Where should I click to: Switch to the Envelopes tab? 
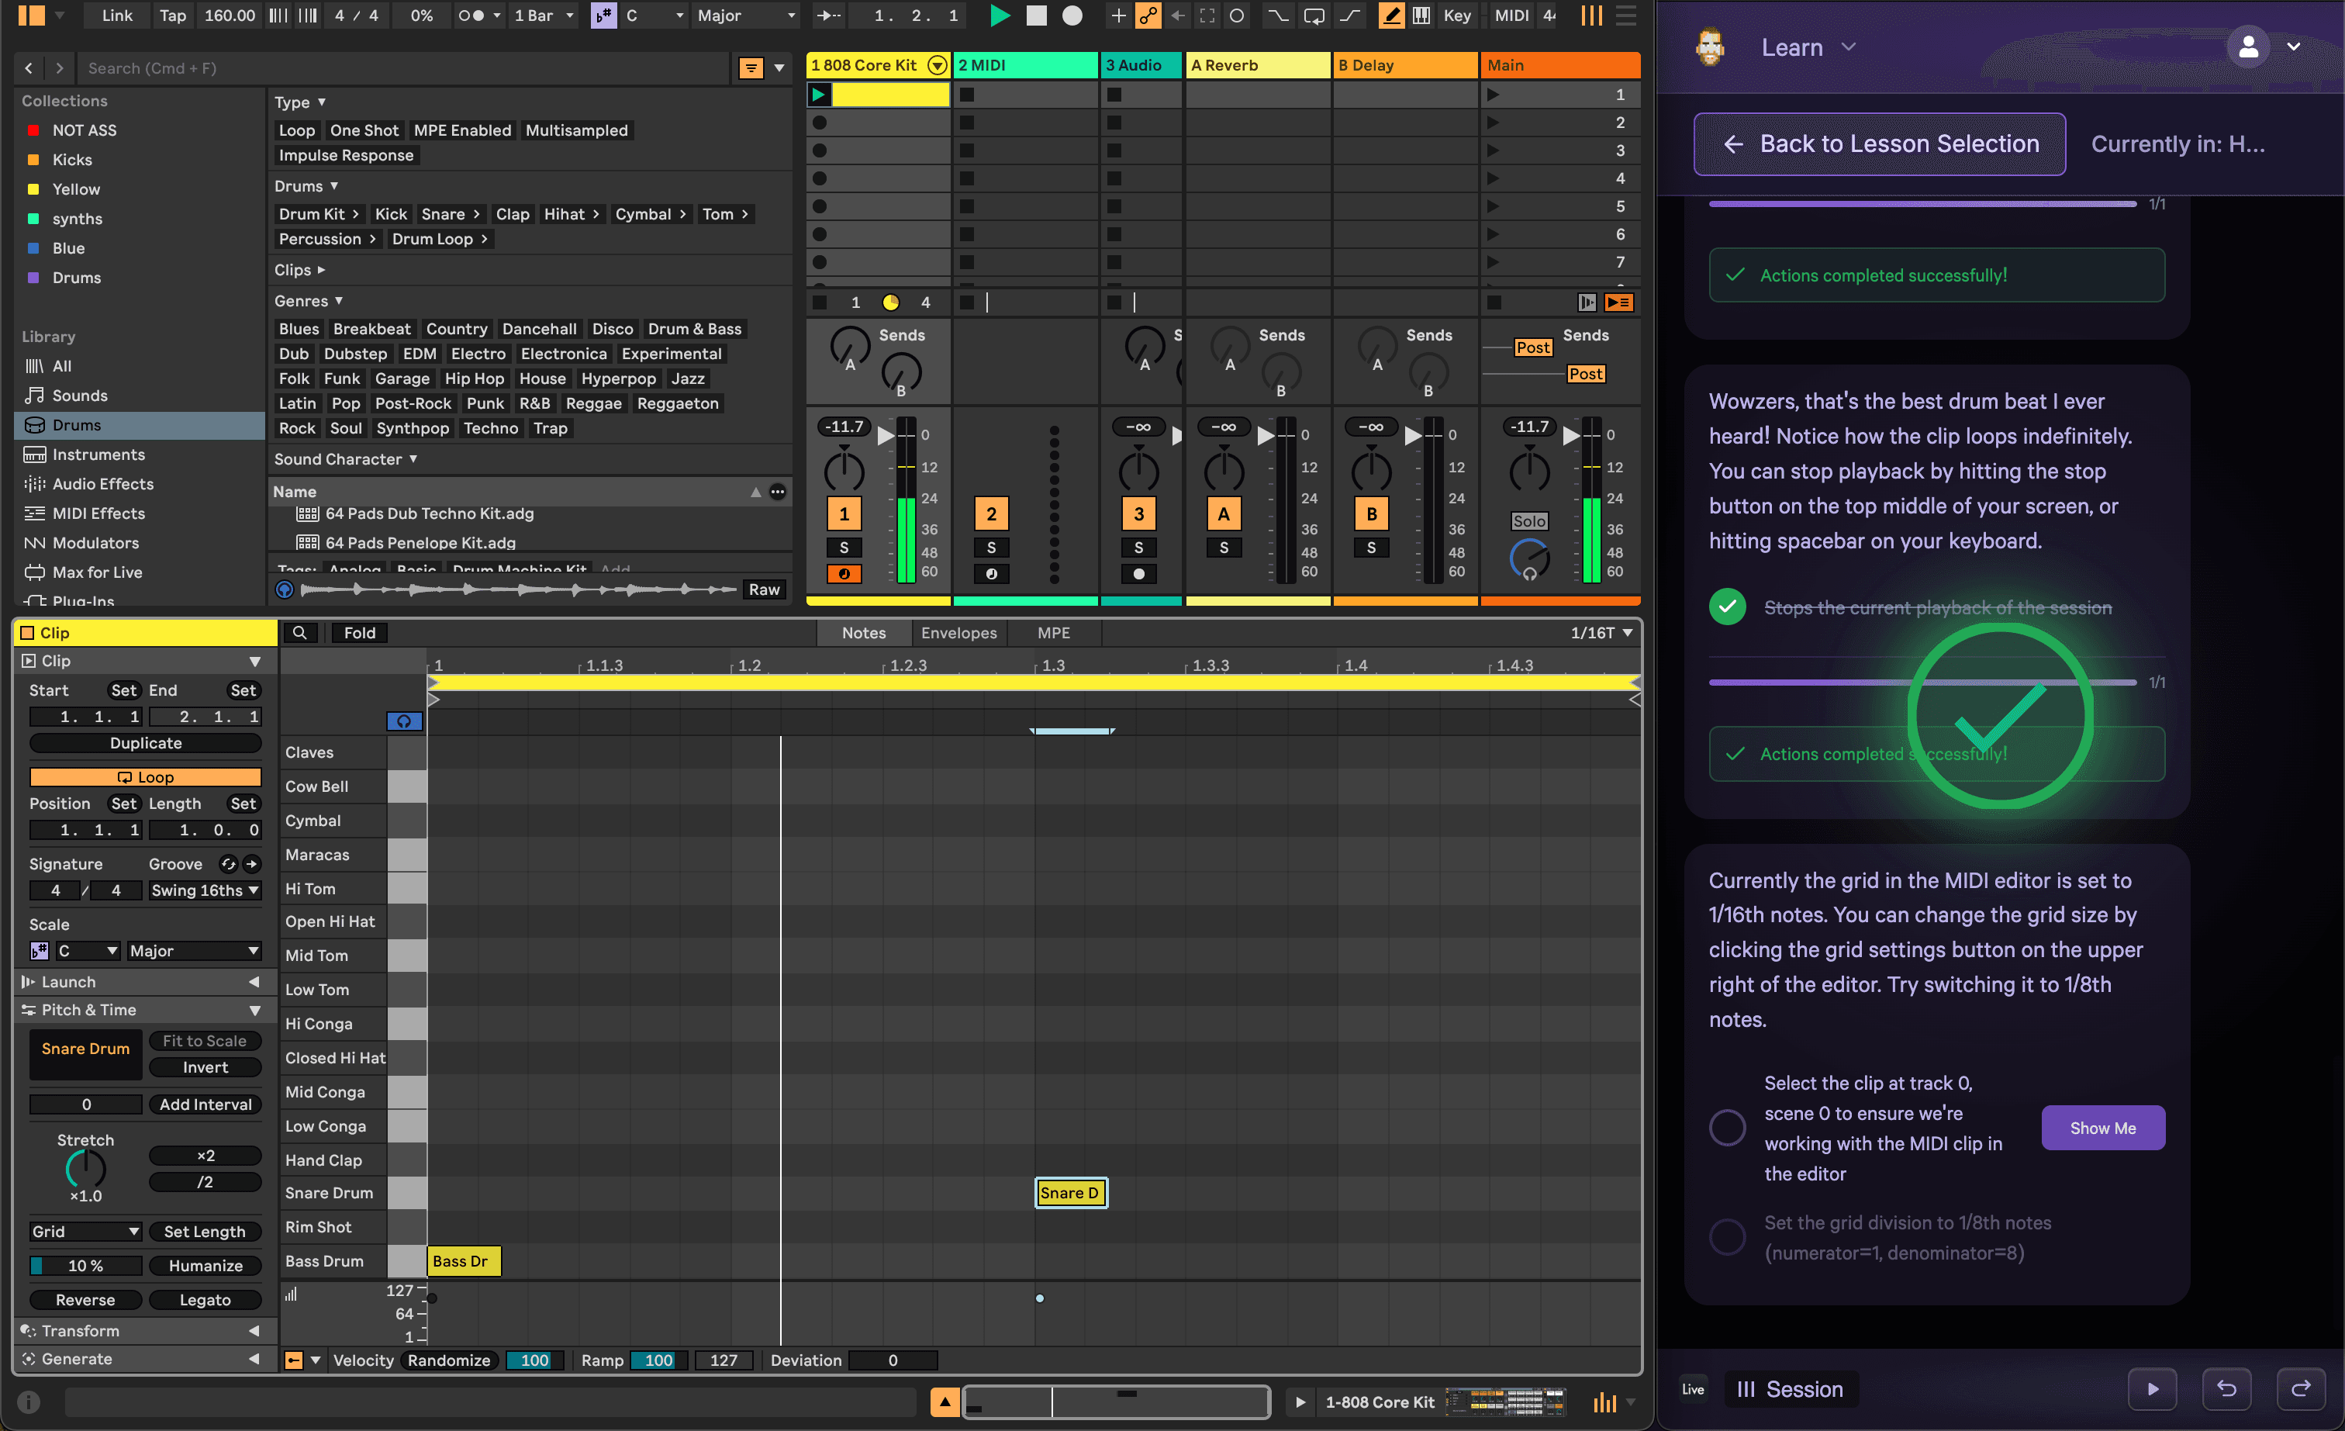pos(958,632)
